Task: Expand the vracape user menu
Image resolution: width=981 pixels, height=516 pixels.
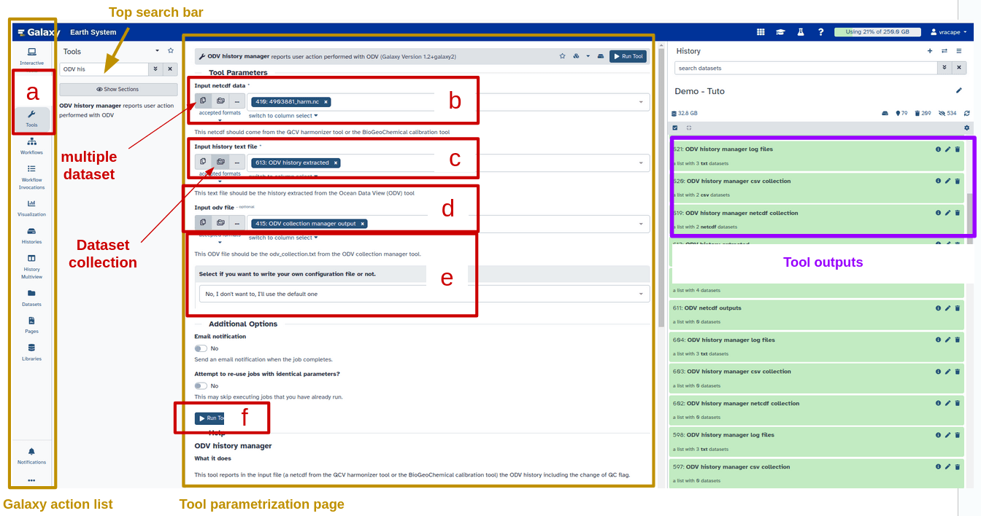Action: [x=948, y=32]
